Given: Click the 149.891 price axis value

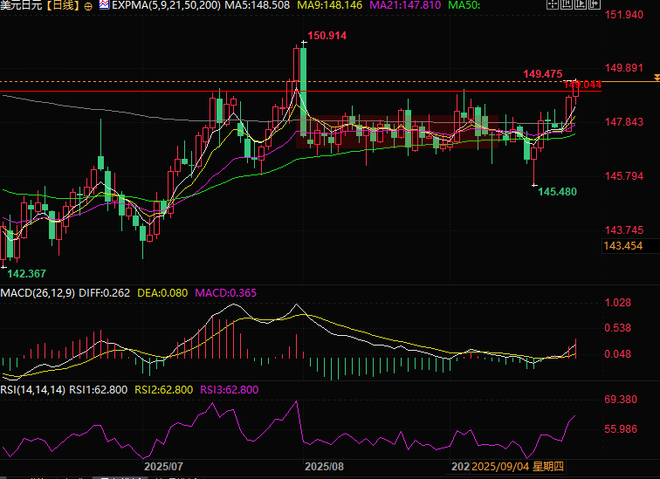Looking at the screenshot, I should pos(624,68).
